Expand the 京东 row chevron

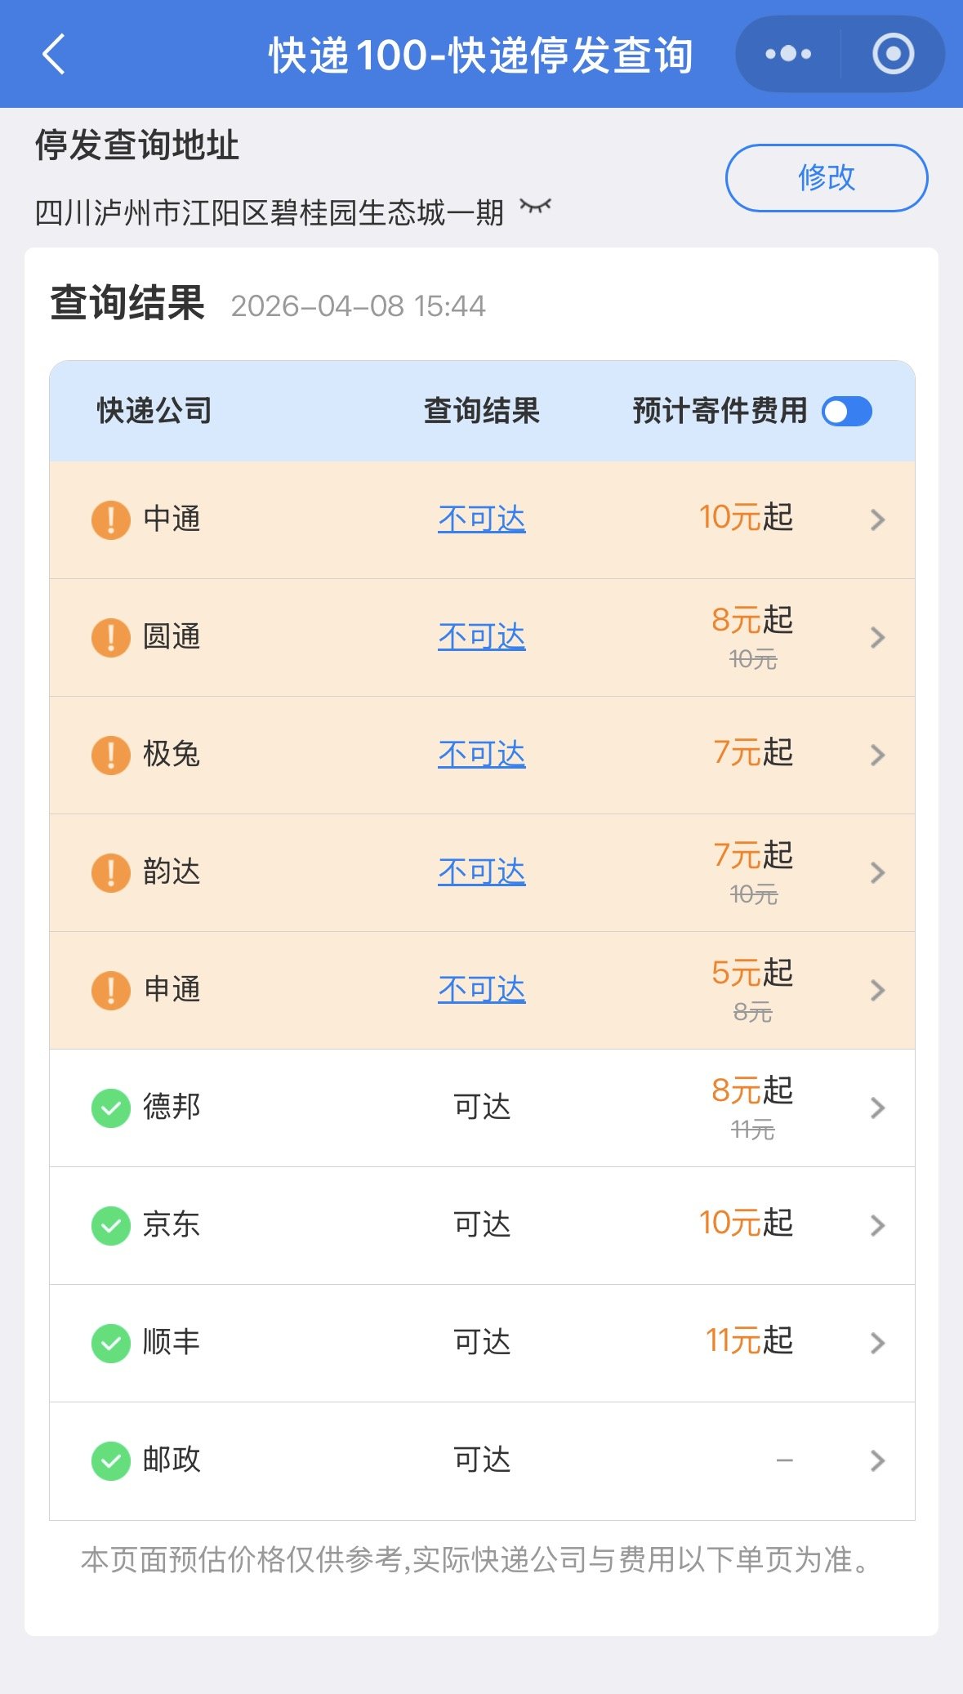click(877, 1225)
